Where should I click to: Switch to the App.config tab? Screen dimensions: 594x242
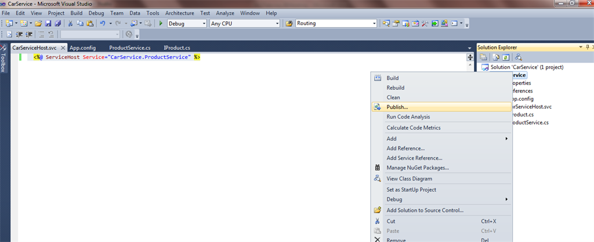pos(82,48)
